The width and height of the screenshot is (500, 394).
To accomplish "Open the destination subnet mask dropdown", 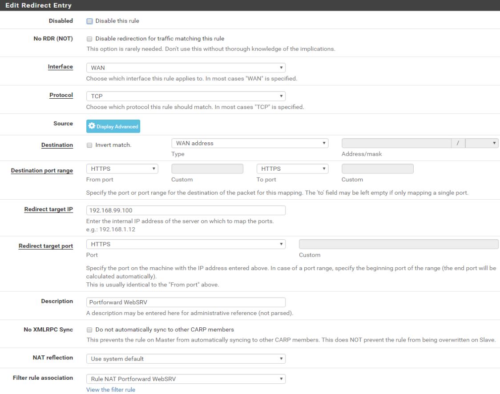I will (x=481, y=143).
